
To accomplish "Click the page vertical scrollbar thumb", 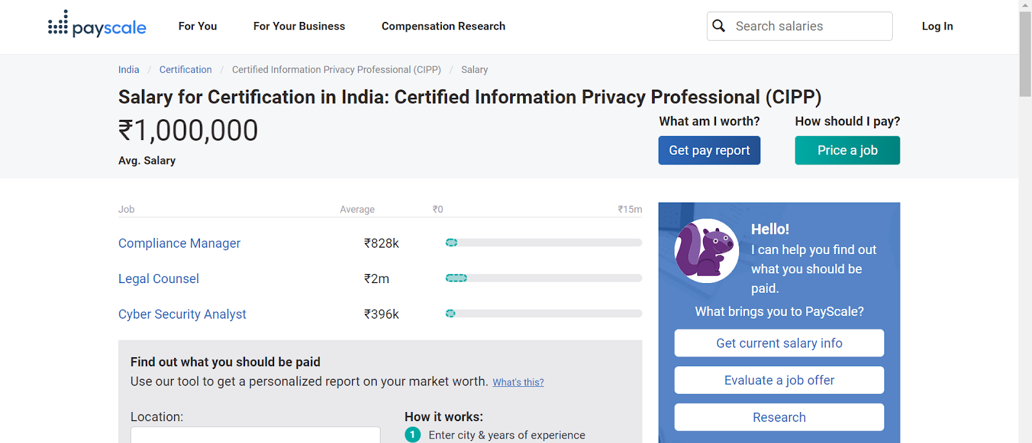I will [x=1026, y=54].
